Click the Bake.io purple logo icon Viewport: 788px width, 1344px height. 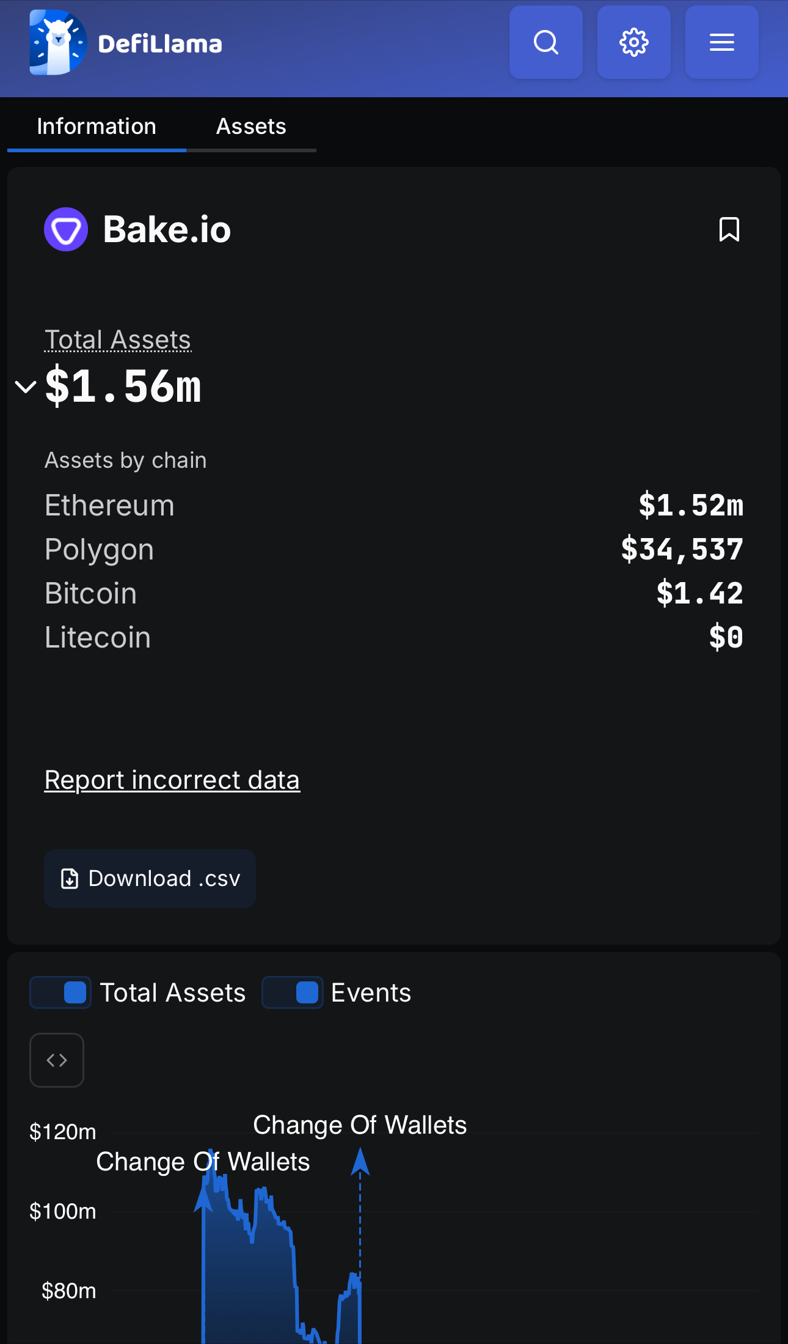pyautogui.click(x=66, y=229)
